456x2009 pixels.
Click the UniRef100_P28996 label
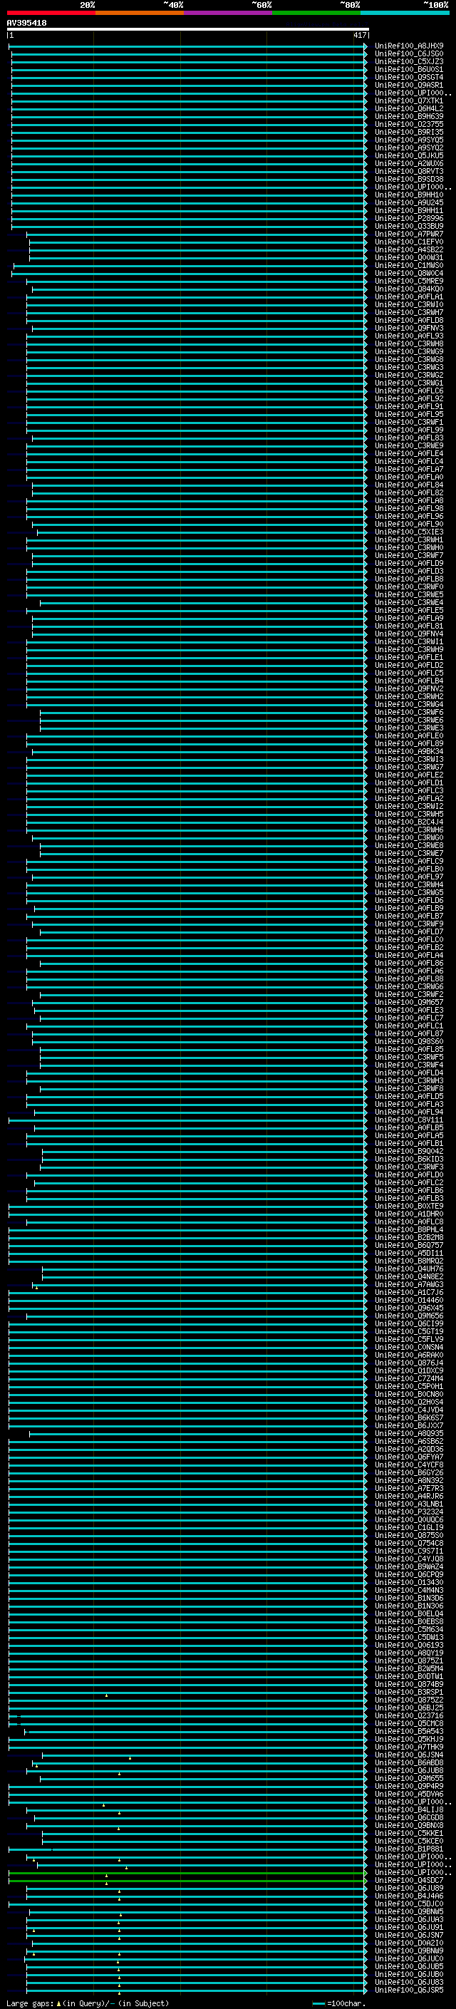pyautogui.click(x=409, y=218)
